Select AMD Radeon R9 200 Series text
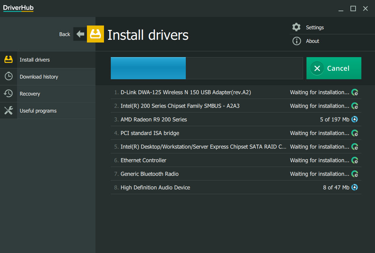The height and width of the screenshot is (253, 375). [x=153, y=119]
